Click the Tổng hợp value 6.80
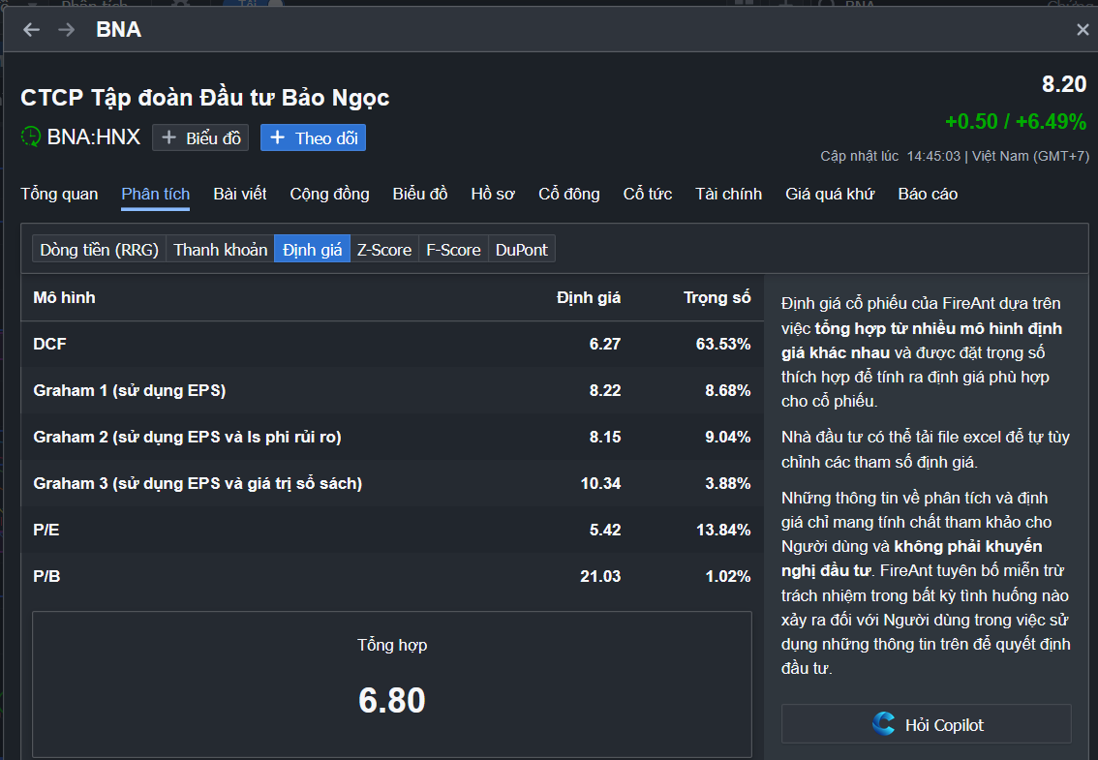 [392, 701]
